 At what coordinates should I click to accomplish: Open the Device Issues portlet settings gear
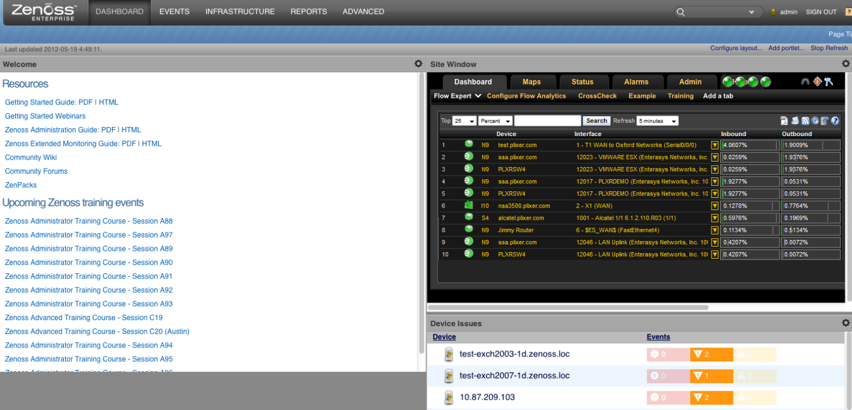845,323
